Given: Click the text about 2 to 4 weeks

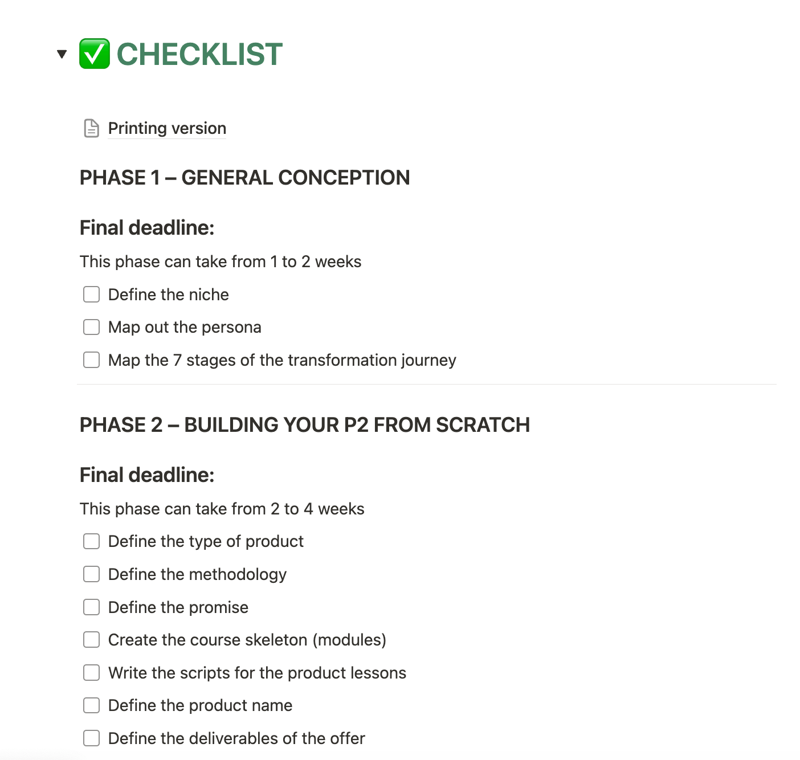Looking at the screenshot, I should tap(222, 509).
